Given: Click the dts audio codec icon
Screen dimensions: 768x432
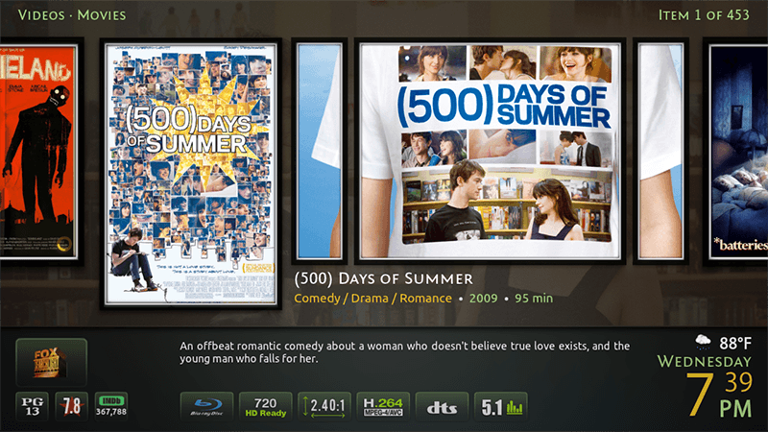Looking at the screenshot, I should [442, 406].
